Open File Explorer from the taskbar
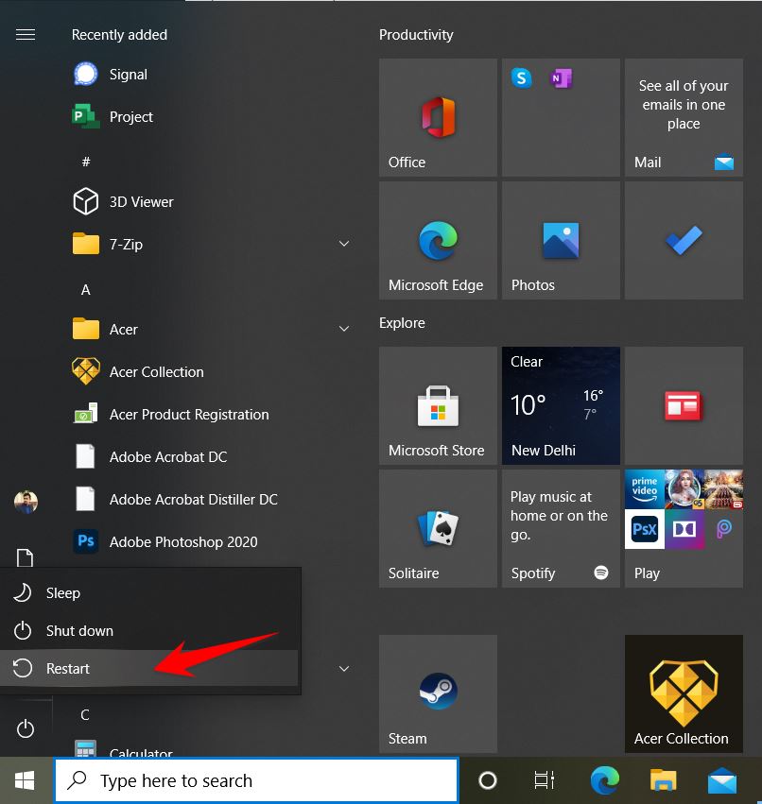The height and width of the screenshot is (804, 762). 664,780
